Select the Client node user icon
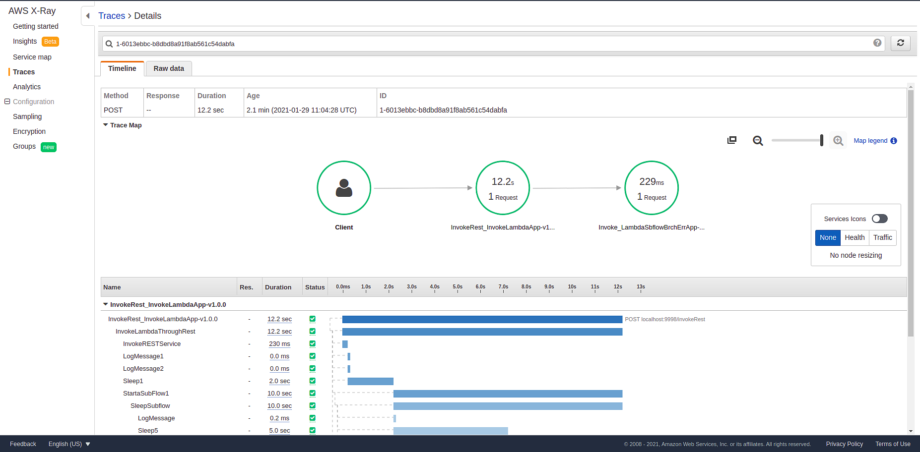The width and height of the screenshot is (920, 452). click(344, 188)
